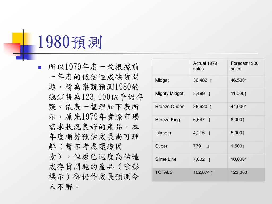Viewport: 272px width, 204px height.
Task: Click the paragraph line containing 123,000似乎仍存
Action: 96,97
